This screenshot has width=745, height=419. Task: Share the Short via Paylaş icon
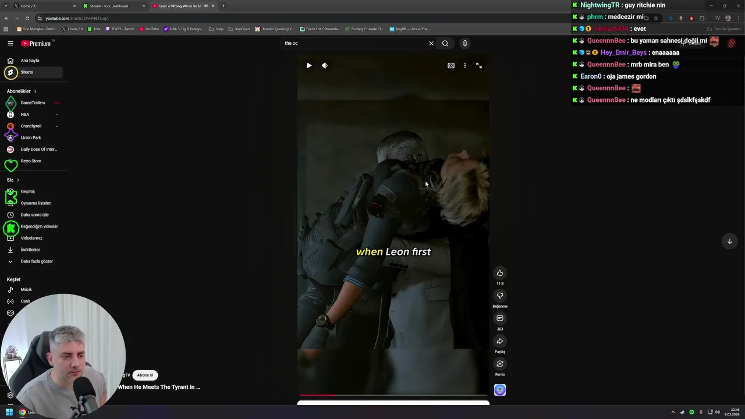click(500, 341)
